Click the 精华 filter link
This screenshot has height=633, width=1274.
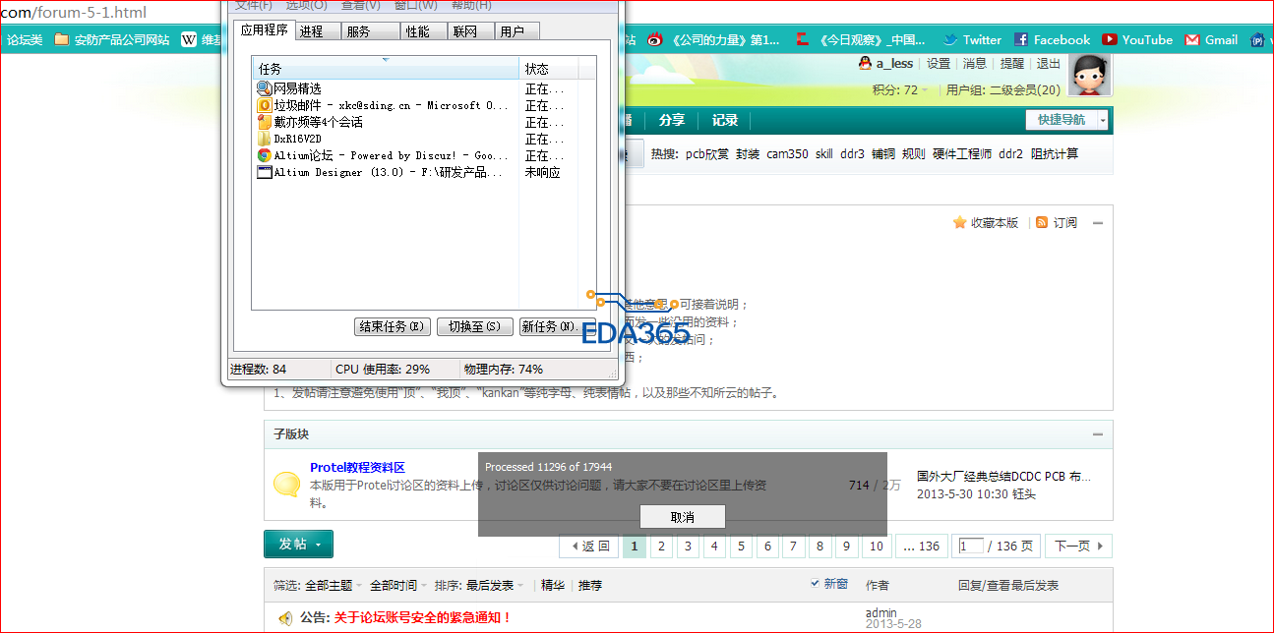click(x=553, y=585)
